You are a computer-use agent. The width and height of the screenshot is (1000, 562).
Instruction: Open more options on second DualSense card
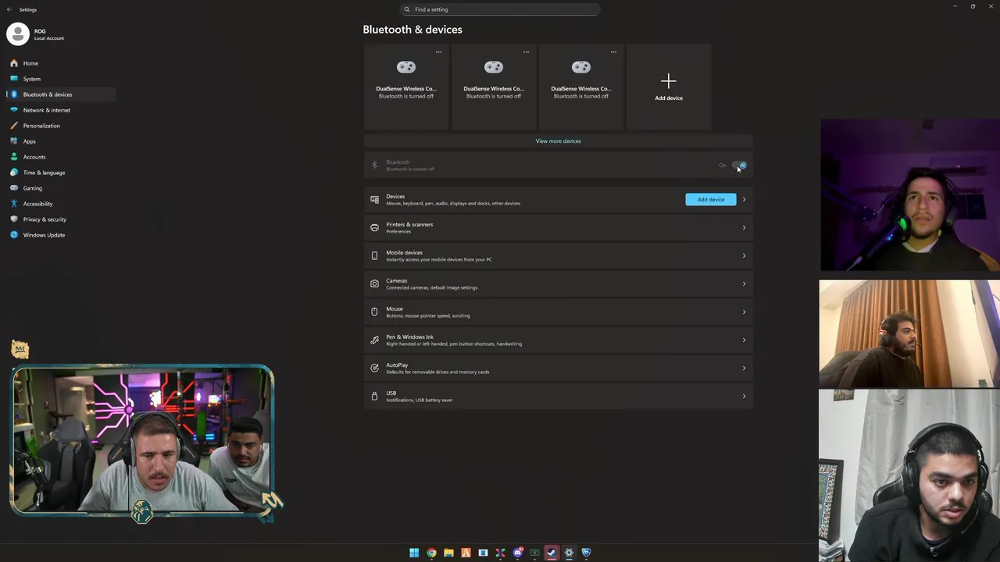tap(526, 52)
